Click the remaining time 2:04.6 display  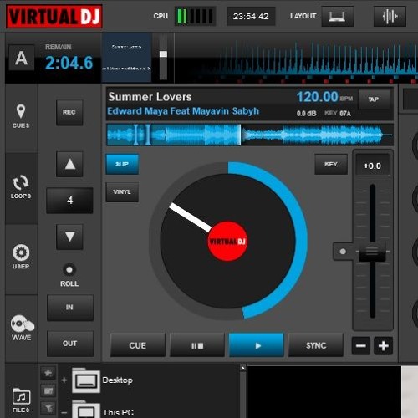69,63
